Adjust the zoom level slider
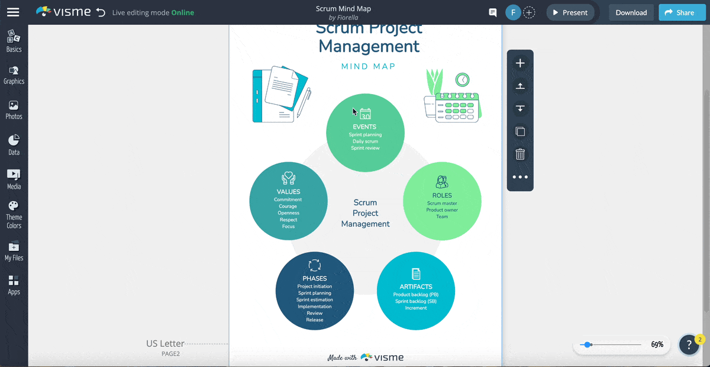 click(x=589, y=344)
